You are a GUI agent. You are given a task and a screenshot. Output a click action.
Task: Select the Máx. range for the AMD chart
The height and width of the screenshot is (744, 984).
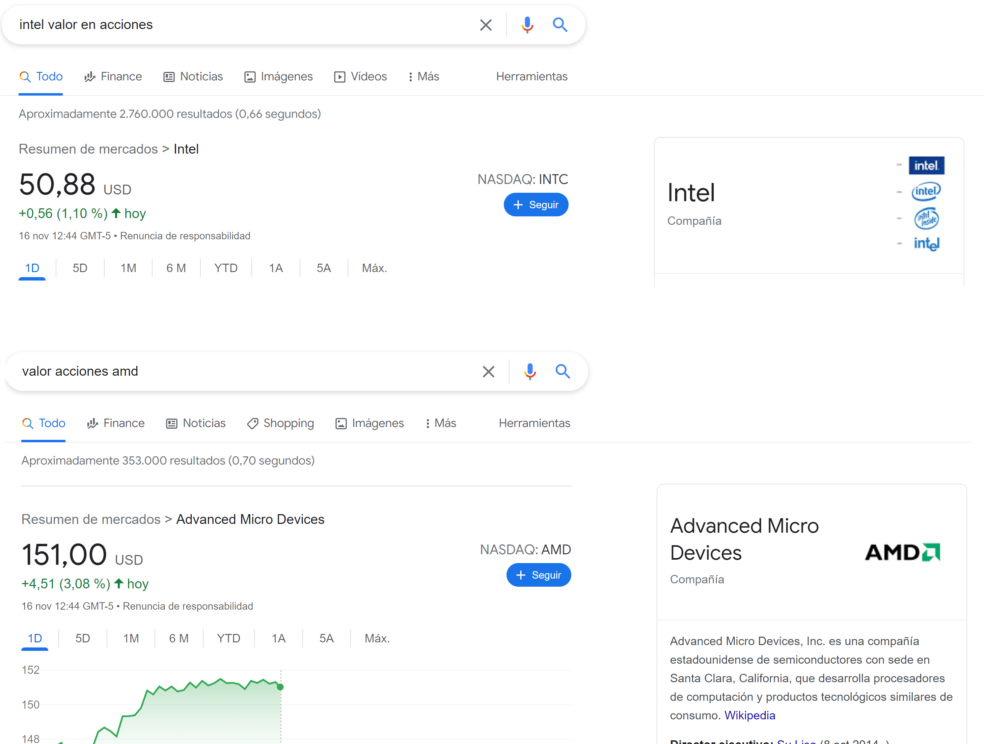coord(377,639)
